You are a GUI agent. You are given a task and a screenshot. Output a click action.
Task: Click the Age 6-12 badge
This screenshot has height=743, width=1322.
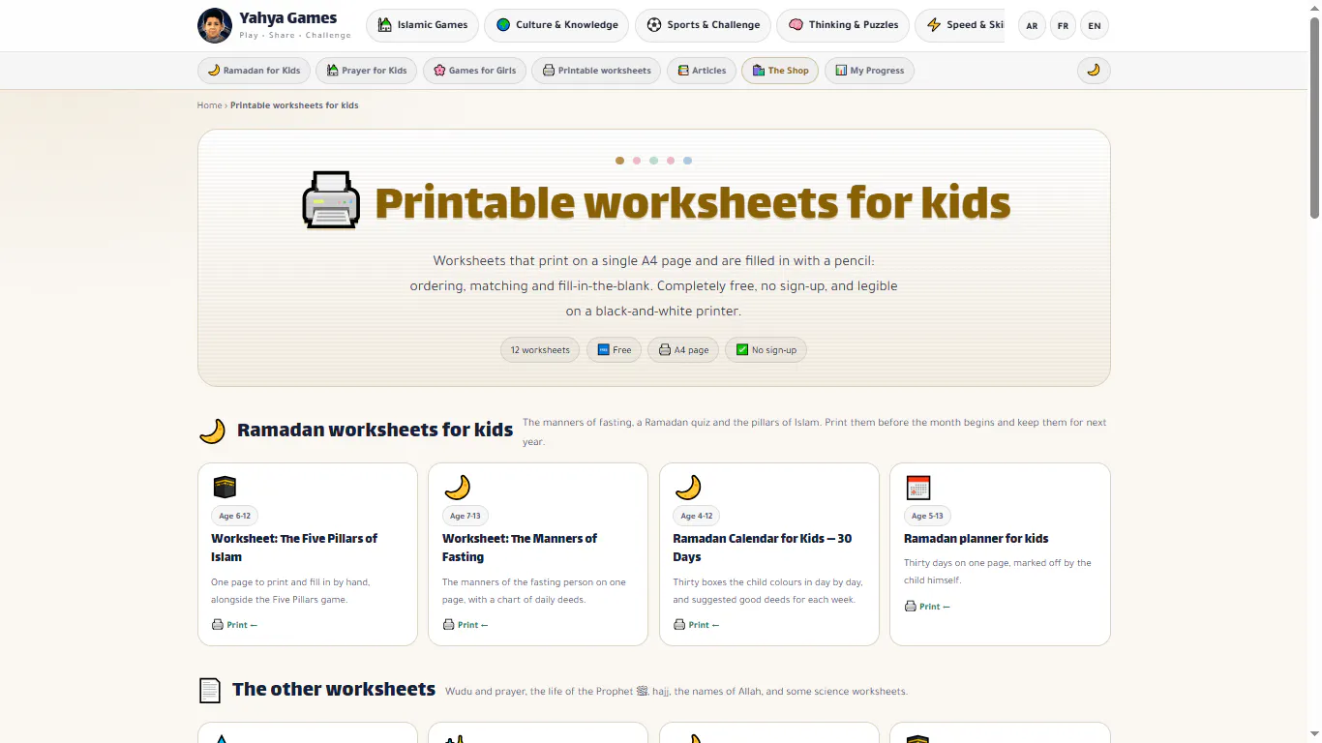[234, 516]
